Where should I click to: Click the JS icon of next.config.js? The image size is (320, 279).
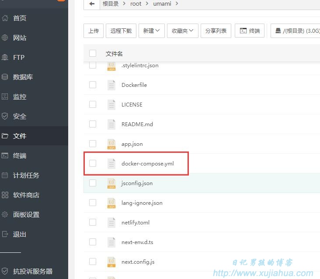[x=111, y=262]
